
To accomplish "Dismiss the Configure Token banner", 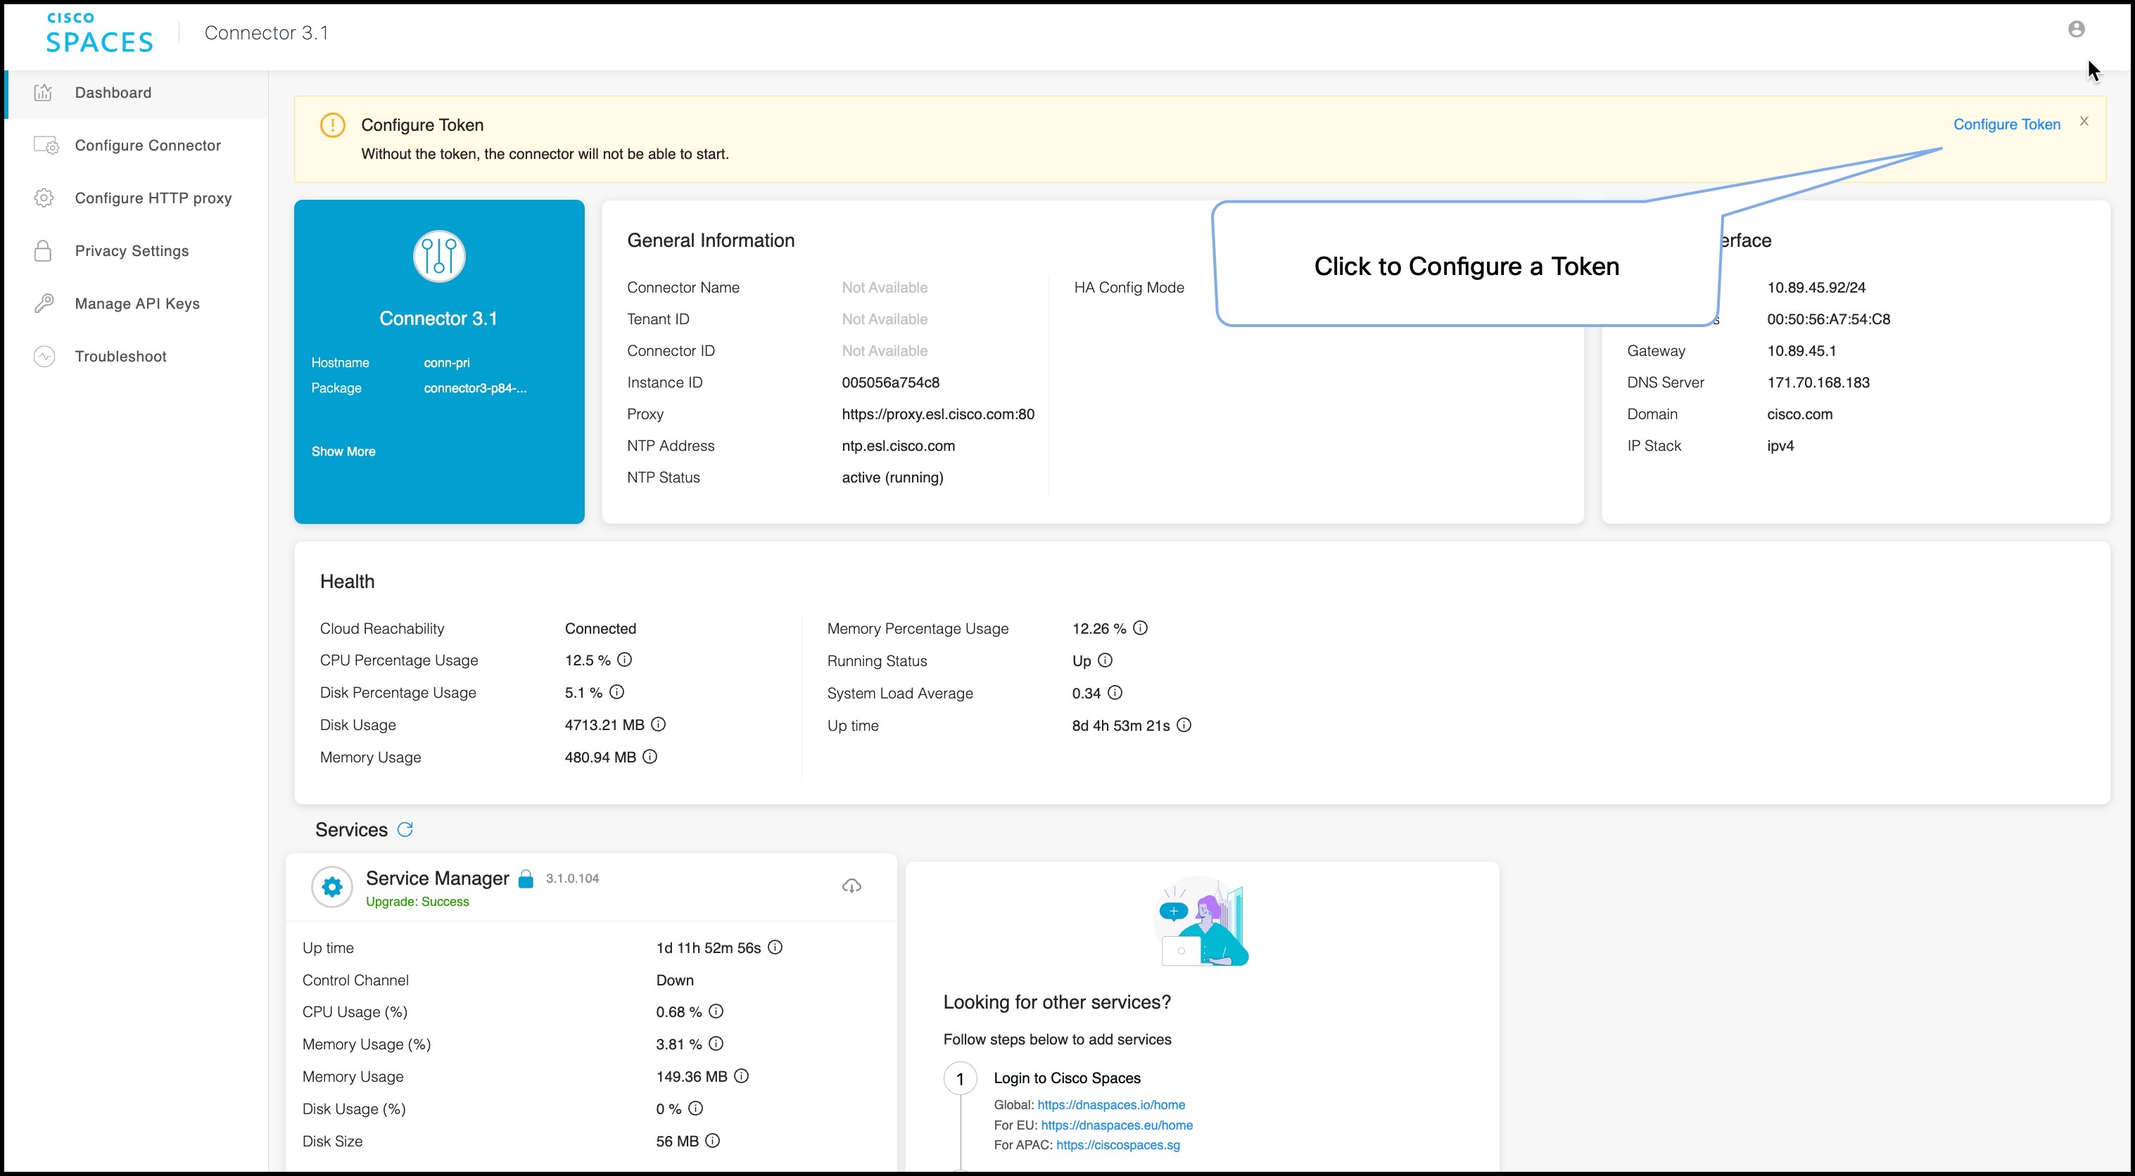I will tap(2084, 121).
